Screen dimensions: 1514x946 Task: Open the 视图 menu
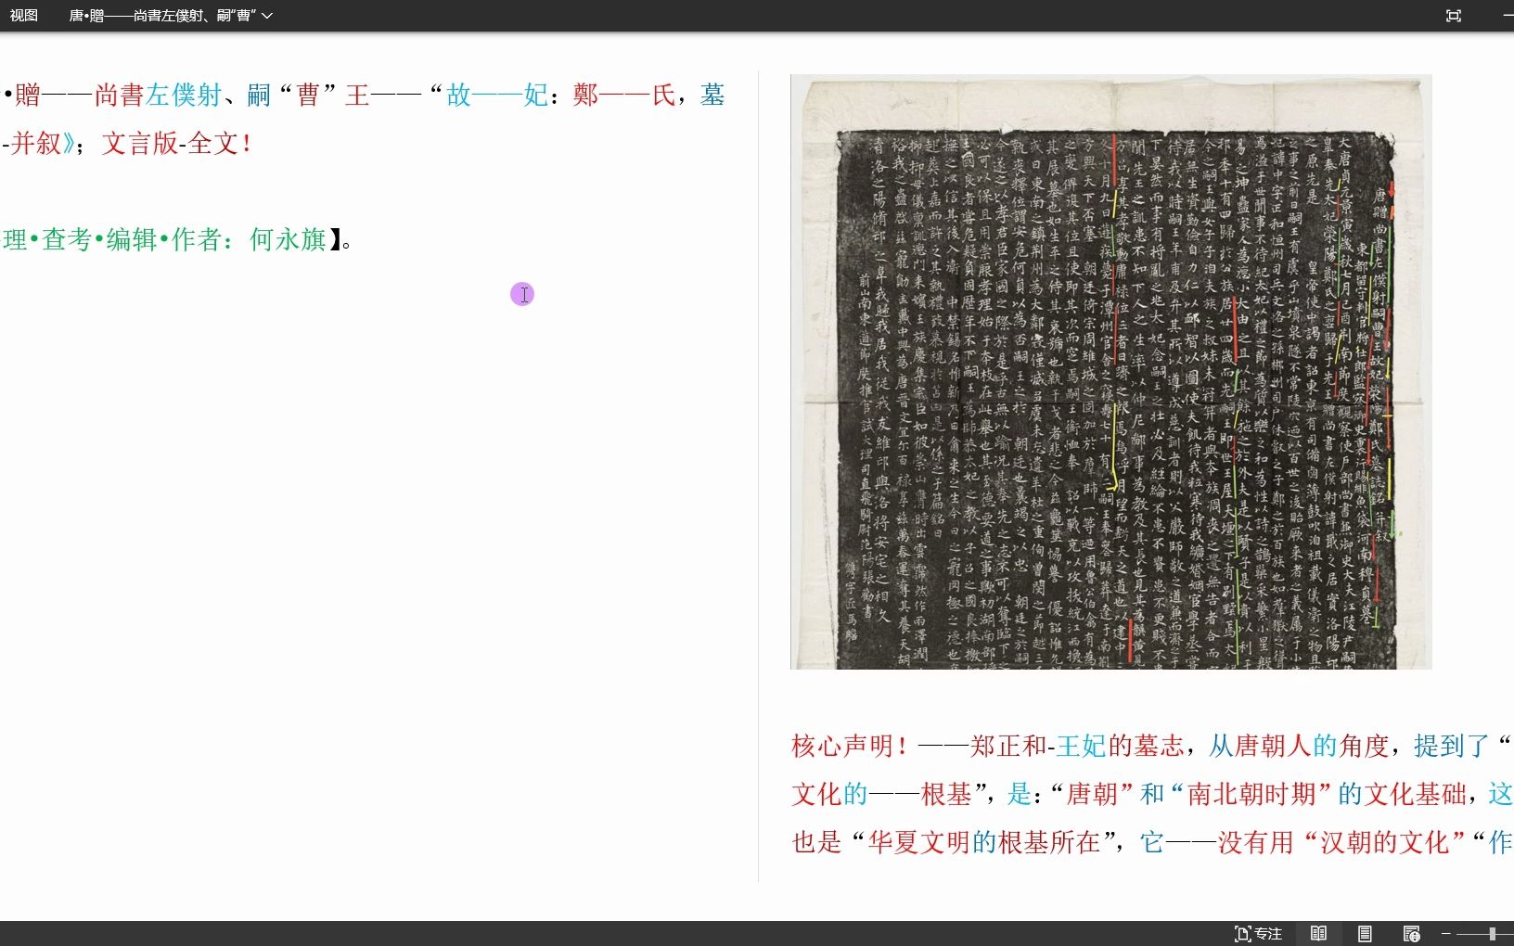(x=24, y=16)
